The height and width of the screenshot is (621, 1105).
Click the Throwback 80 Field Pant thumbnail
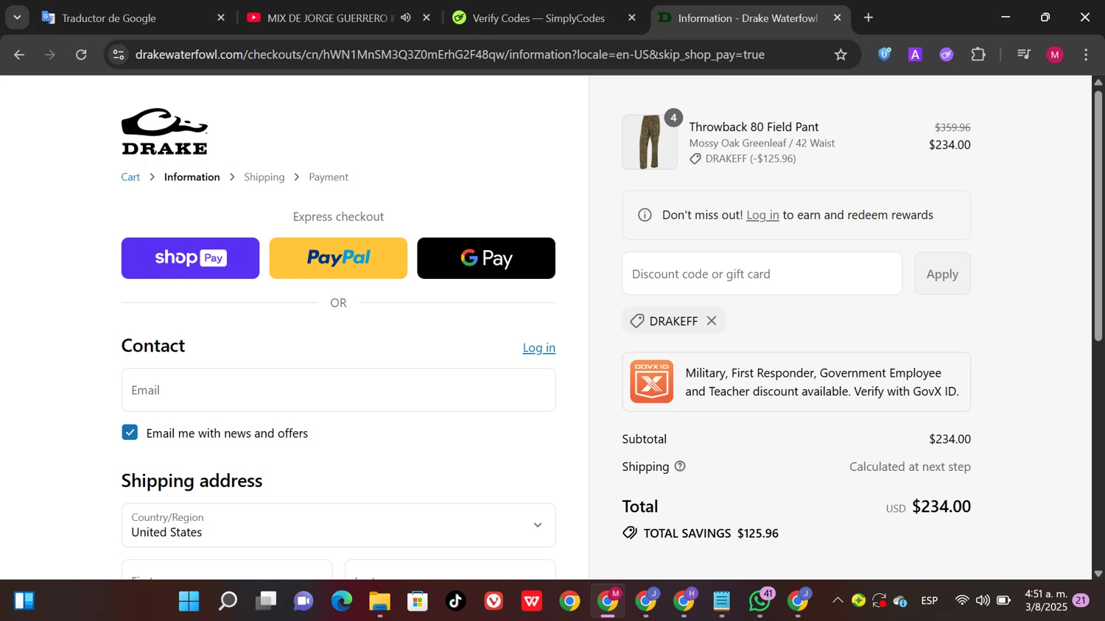coord(649,142)
